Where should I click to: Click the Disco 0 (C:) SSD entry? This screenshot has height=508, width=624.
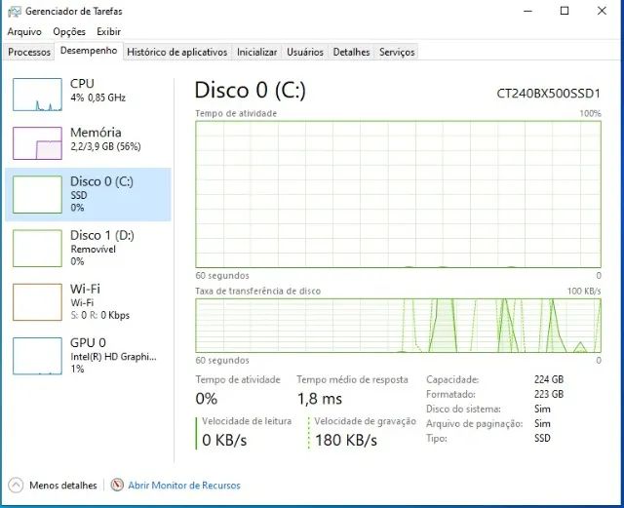pyautogui.click(x=88, y=194)
